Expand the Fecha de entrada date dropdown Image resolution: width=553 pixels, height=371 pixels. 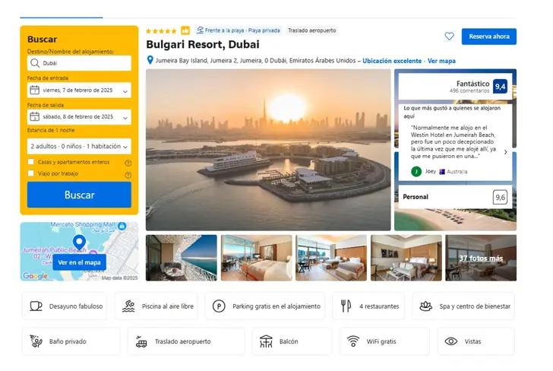pos(79,90)
